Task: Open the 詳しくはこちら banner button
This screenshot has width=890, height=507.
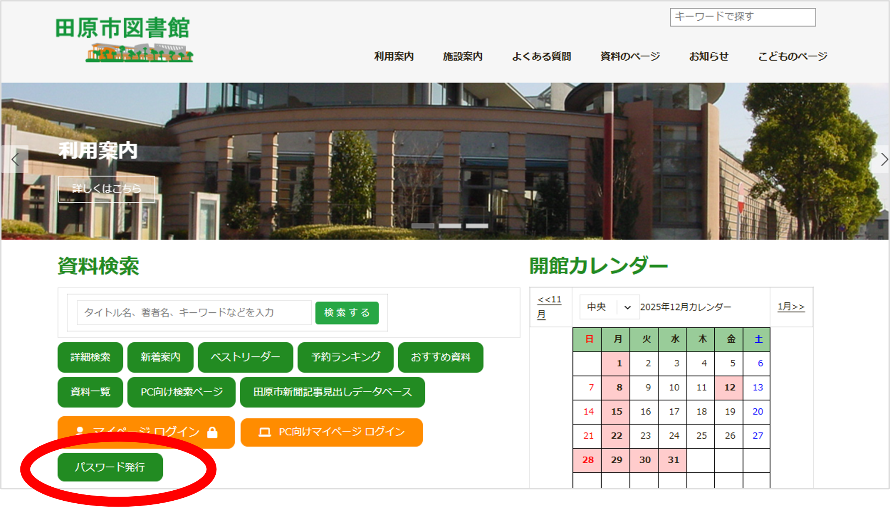Action: click(107, 189)
